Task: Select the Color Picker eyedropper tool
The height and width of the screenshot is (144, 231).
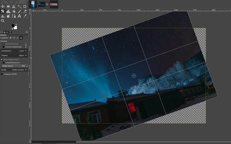Action: point(25,16)
